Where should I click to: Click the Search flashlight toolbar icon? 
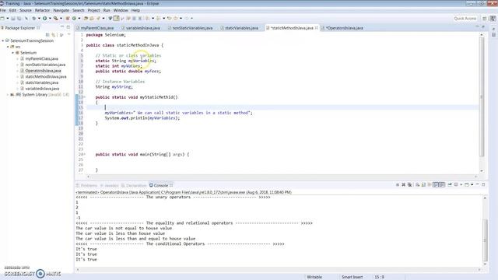coord(98,19)
